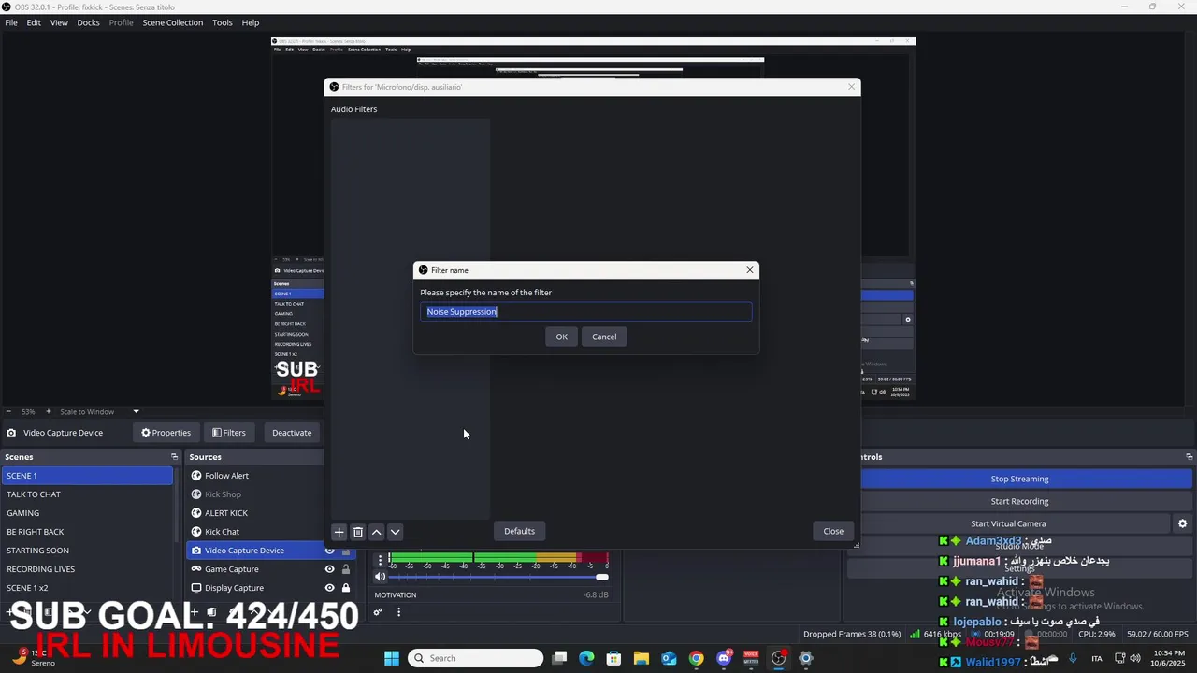1197x673 pixels.
Task: Open the Scene Collection menu
Action: 172,22
